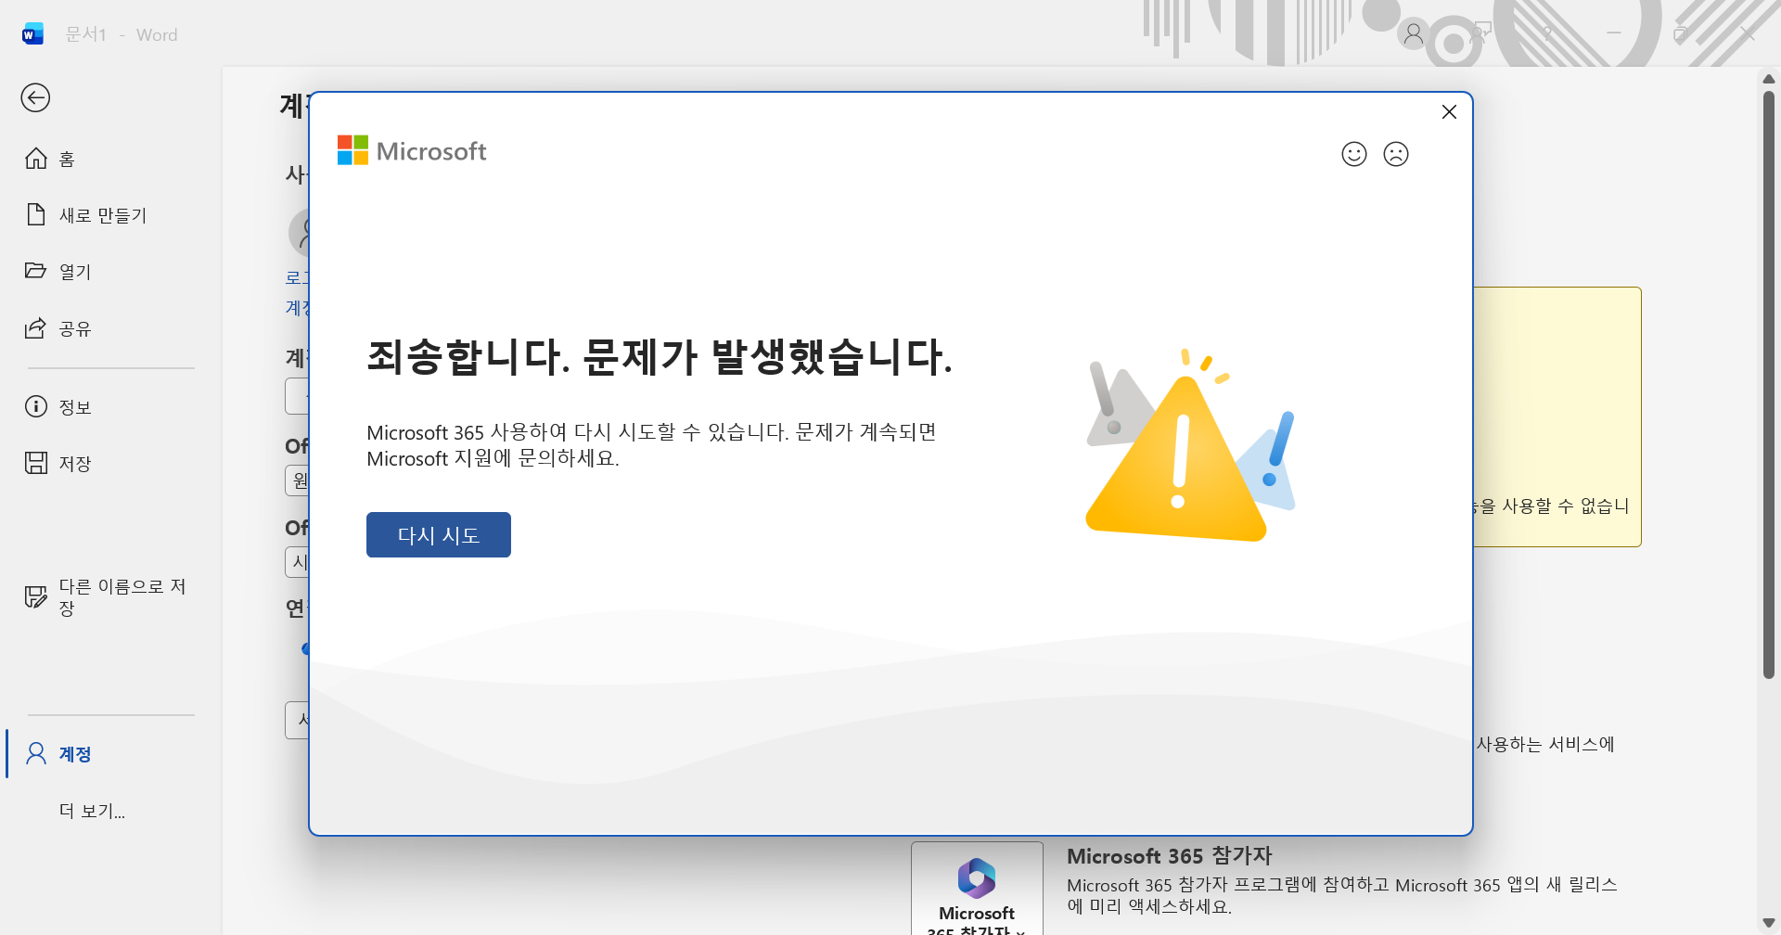The height and width of the screenshot is (935, 1781).
Task: Click the info circle icon beside 정보
Action: tap(36, 406)
